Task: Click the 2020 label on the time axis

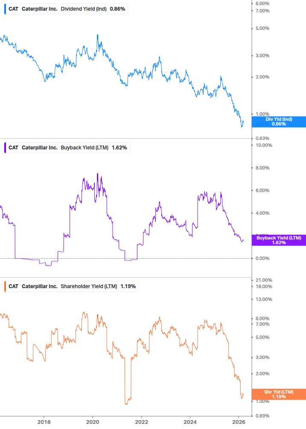Action: tap(93, 422)
